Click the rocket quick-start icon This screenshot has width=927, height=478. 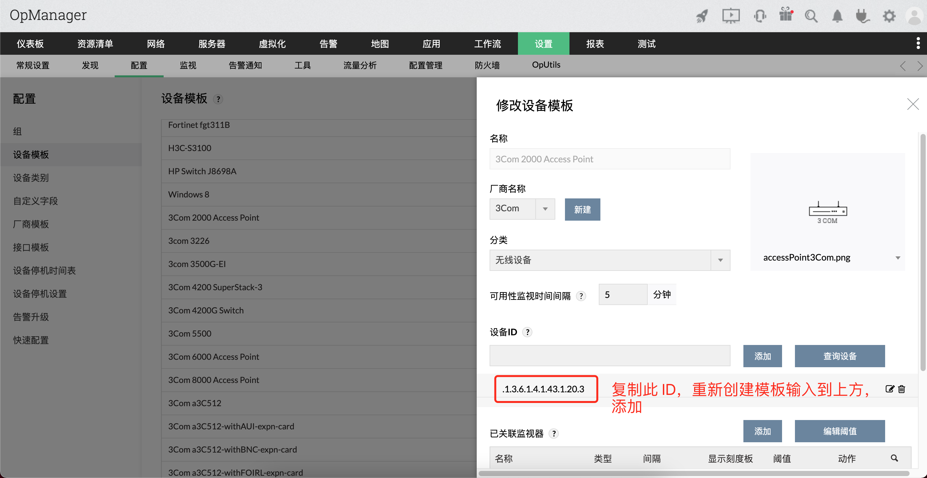(702, 16)
